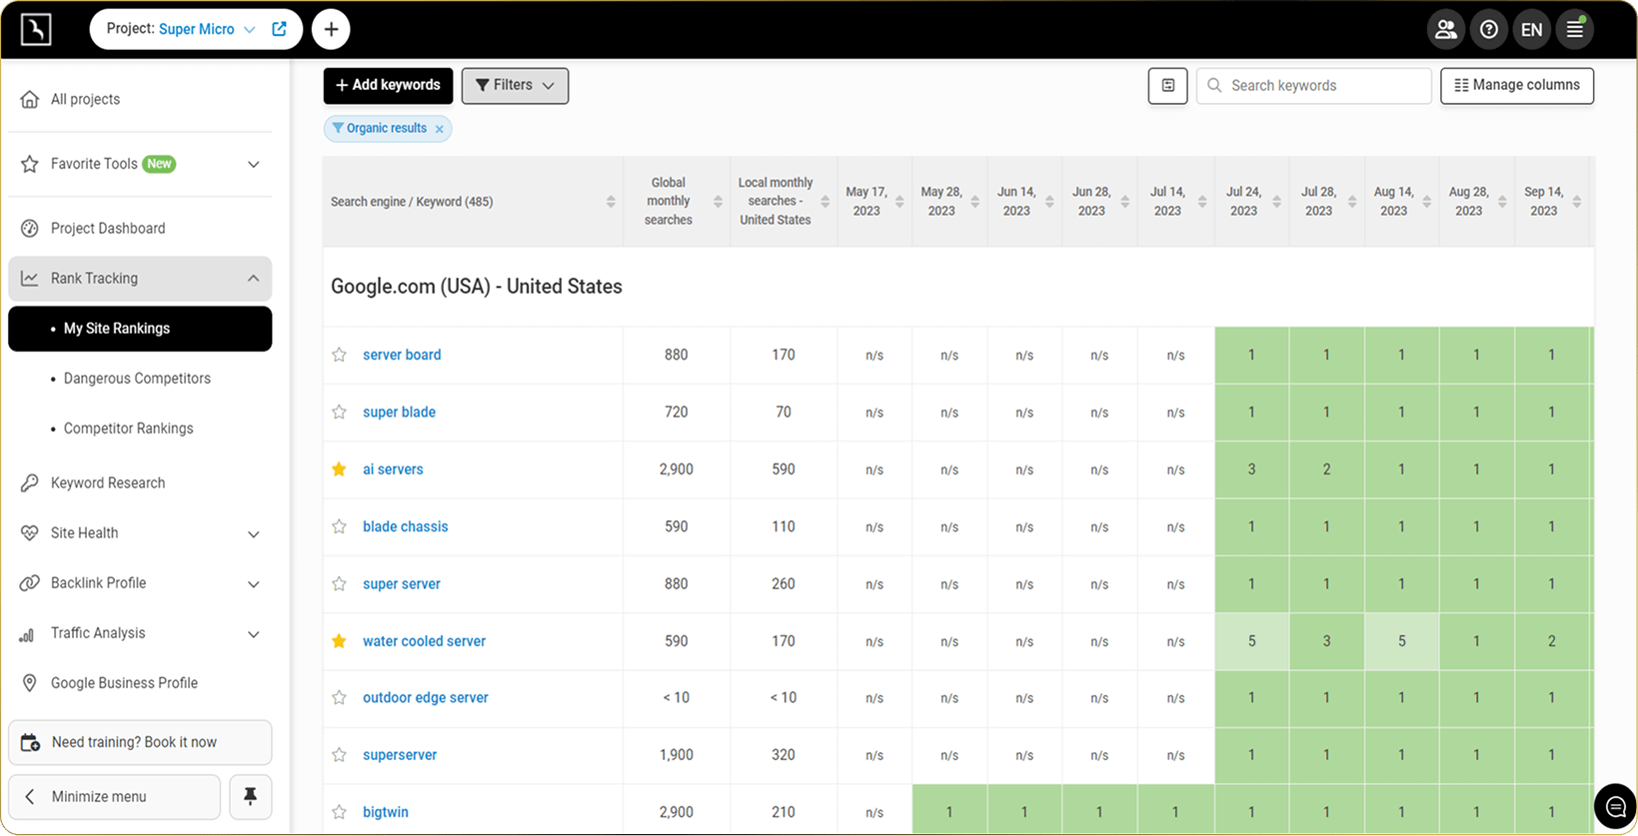Open Keyword Research in the sidebar
The image size is (1638, 836).
tap(108, 483)
